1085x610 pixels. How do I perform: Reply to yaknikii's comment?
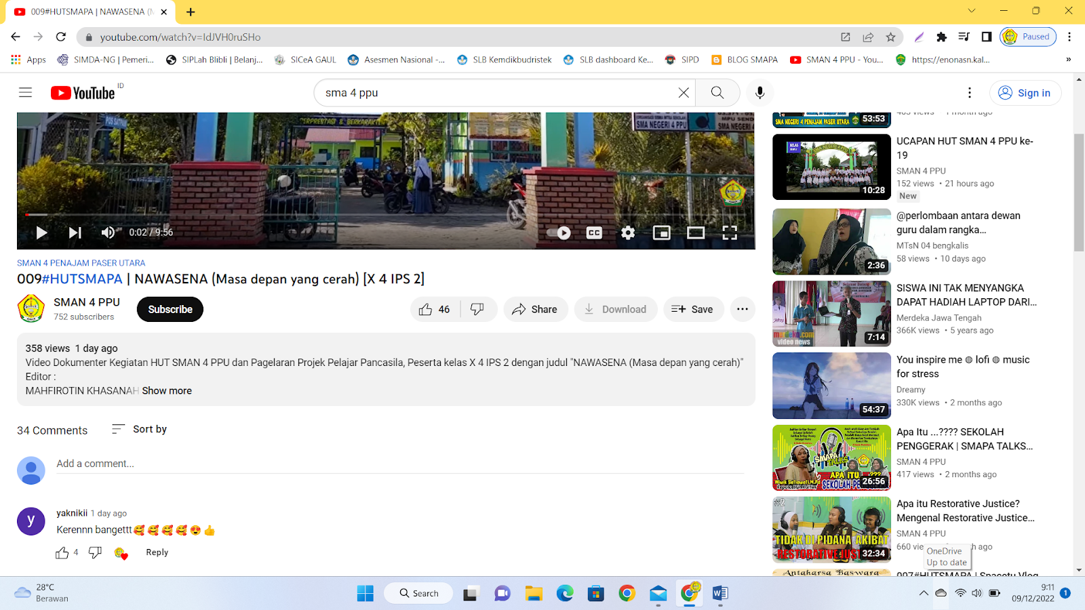(157, 552)
